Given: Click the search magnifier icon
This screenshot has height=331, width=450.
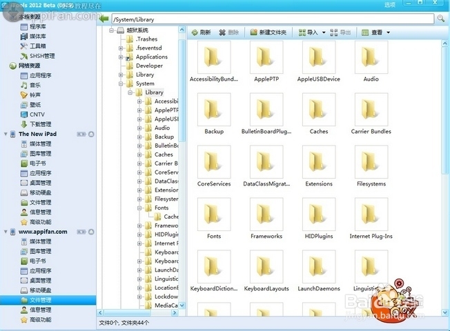Looking at the screenshot, I should 440,19.
